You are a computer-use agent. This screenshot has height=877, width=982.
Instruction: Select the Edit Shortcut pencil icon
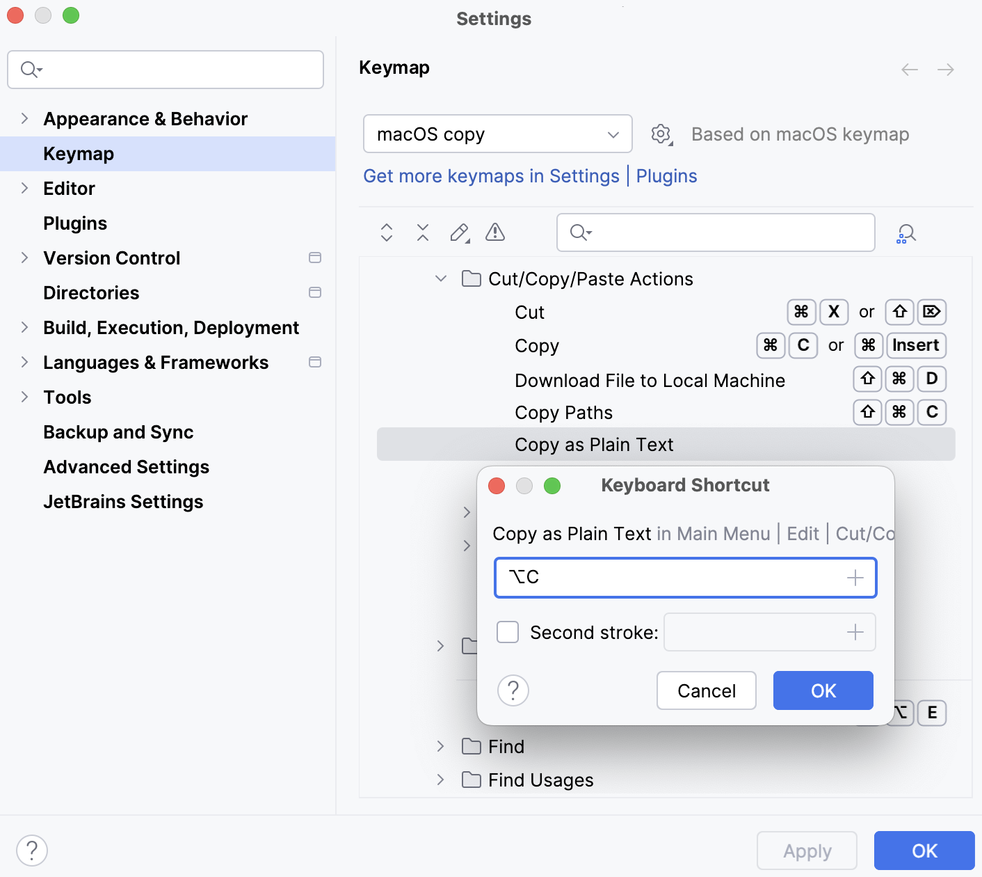[x=458, y=232]
